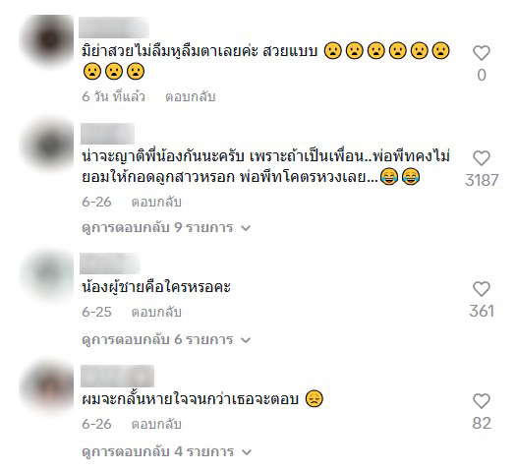516x471 pixels.
Task: Open blurred username of first commenter
Action: 114,28
